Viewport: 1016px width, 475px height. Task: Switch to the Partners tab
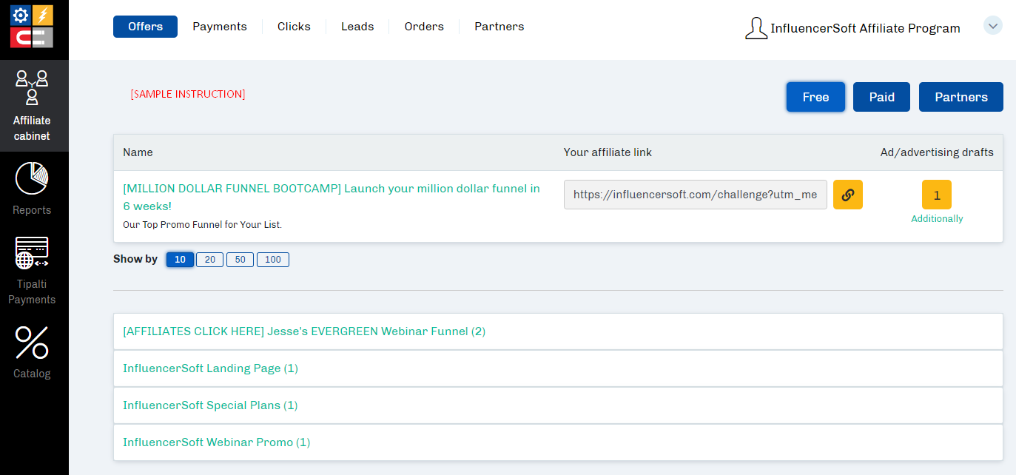tap(499, 27)
